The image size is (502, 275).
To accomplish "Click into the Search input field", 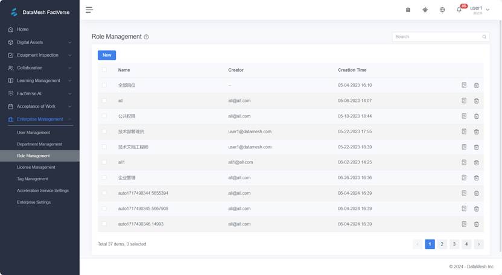I will pyautogui.click(x=436, y=37).
